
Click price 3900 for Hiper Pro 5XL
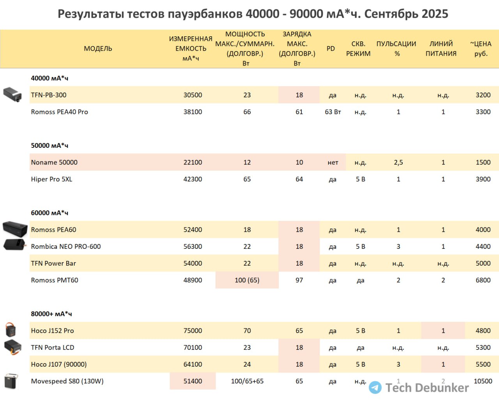tap(483, 179)
